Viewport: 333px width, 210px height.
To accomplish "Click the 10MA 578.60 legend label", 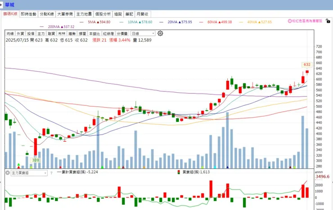I will [140, 22].
